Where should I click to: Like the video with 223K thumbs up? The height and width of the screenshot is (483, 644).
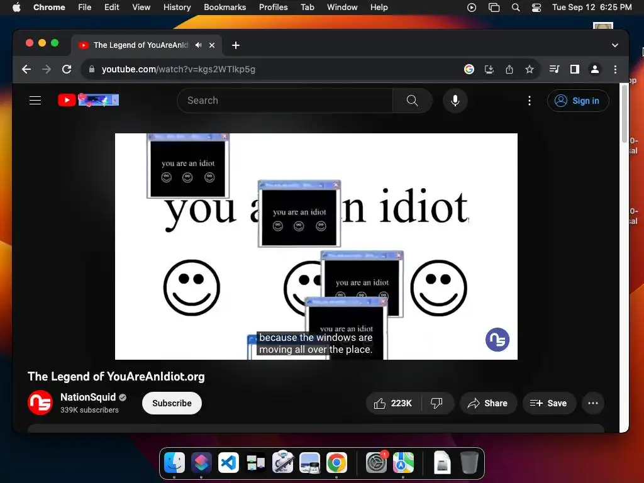click(393, 403)
